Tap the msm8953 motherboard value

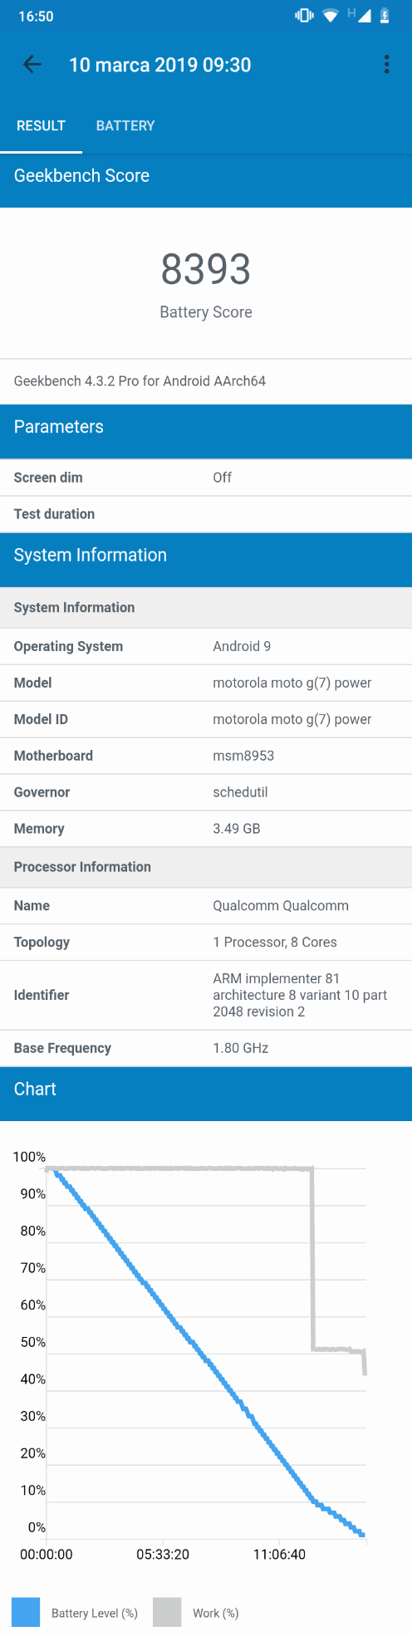click(243, 756)
